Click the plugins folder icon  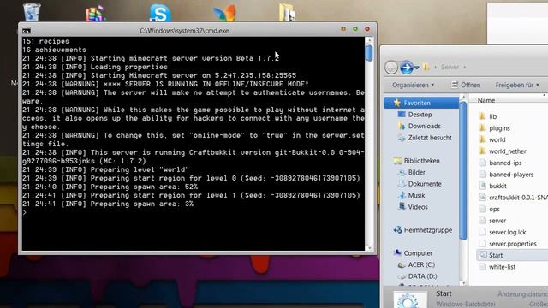click(x=483, y=127)
